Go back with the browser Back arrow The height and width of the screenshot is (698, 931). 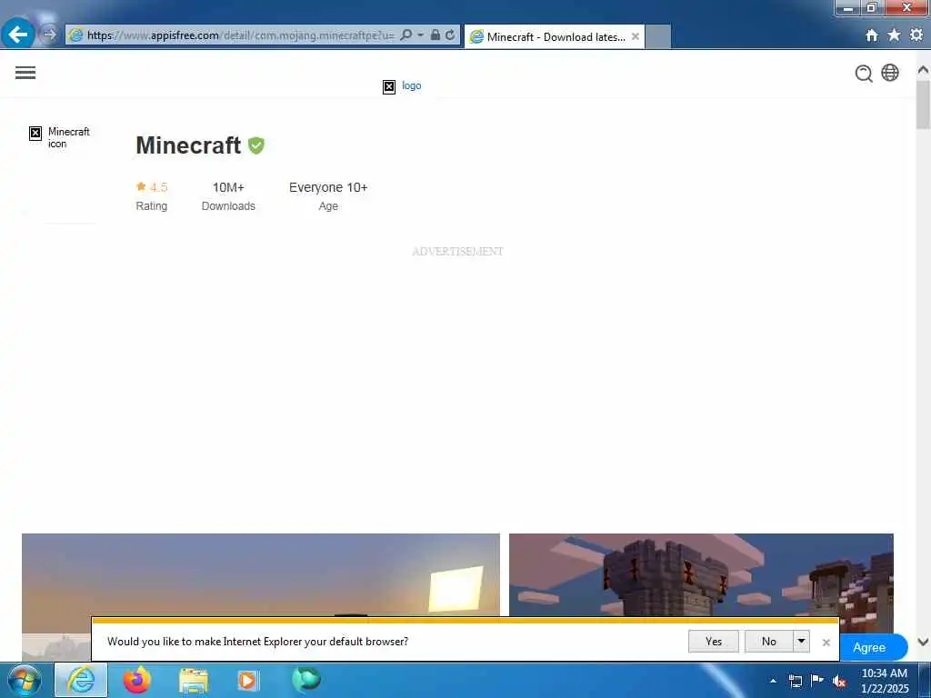tap(18, 35)
